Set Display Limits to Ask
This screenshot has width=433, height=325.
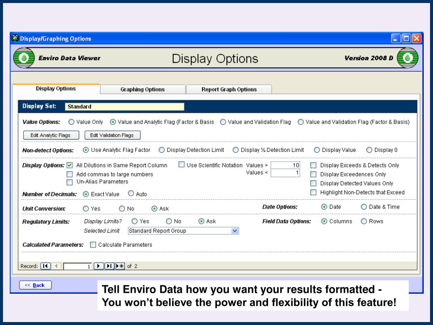click(x=201, y=221)
